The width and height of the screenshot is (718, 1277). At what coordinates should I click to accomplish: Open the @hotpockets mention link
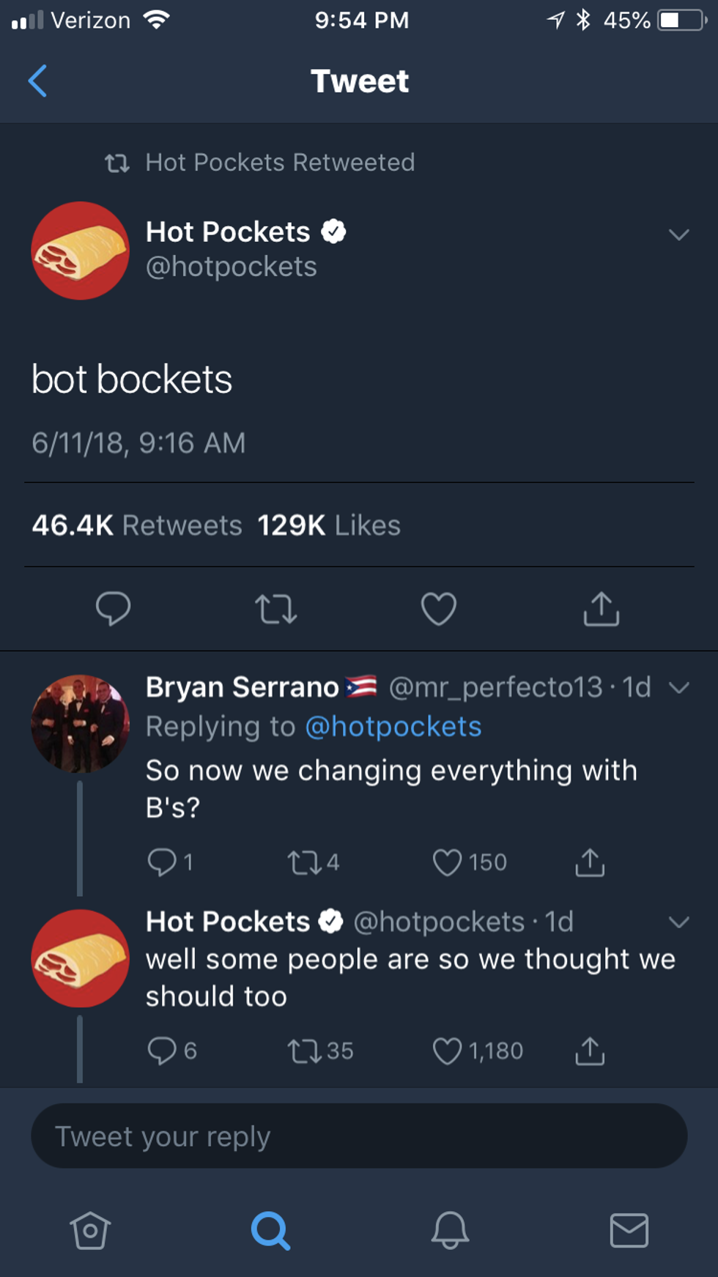(x=393, y=727)
